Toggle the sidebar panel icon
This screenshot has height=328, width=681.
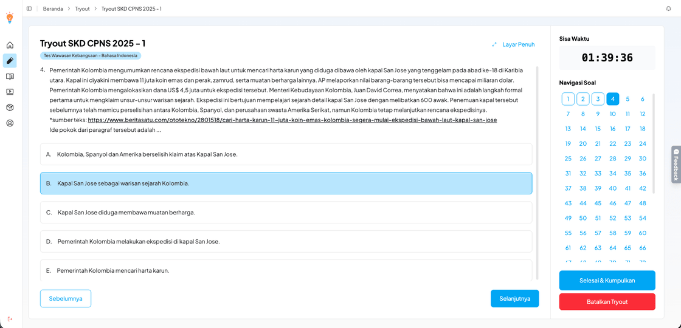coord(29,9)
